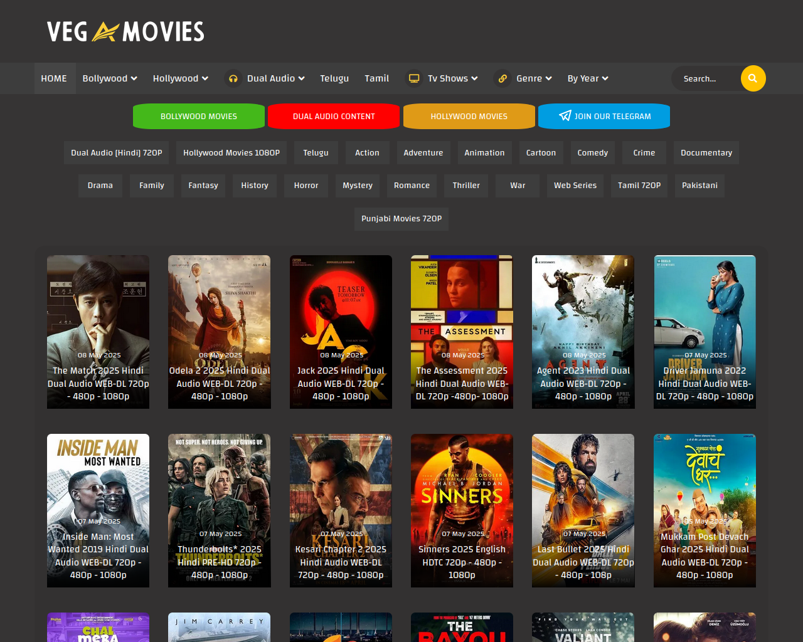Screen dimensions: 803x642
Task: Select the Hollywood Movies 1080P tag
Action: [x=231, y=152]
